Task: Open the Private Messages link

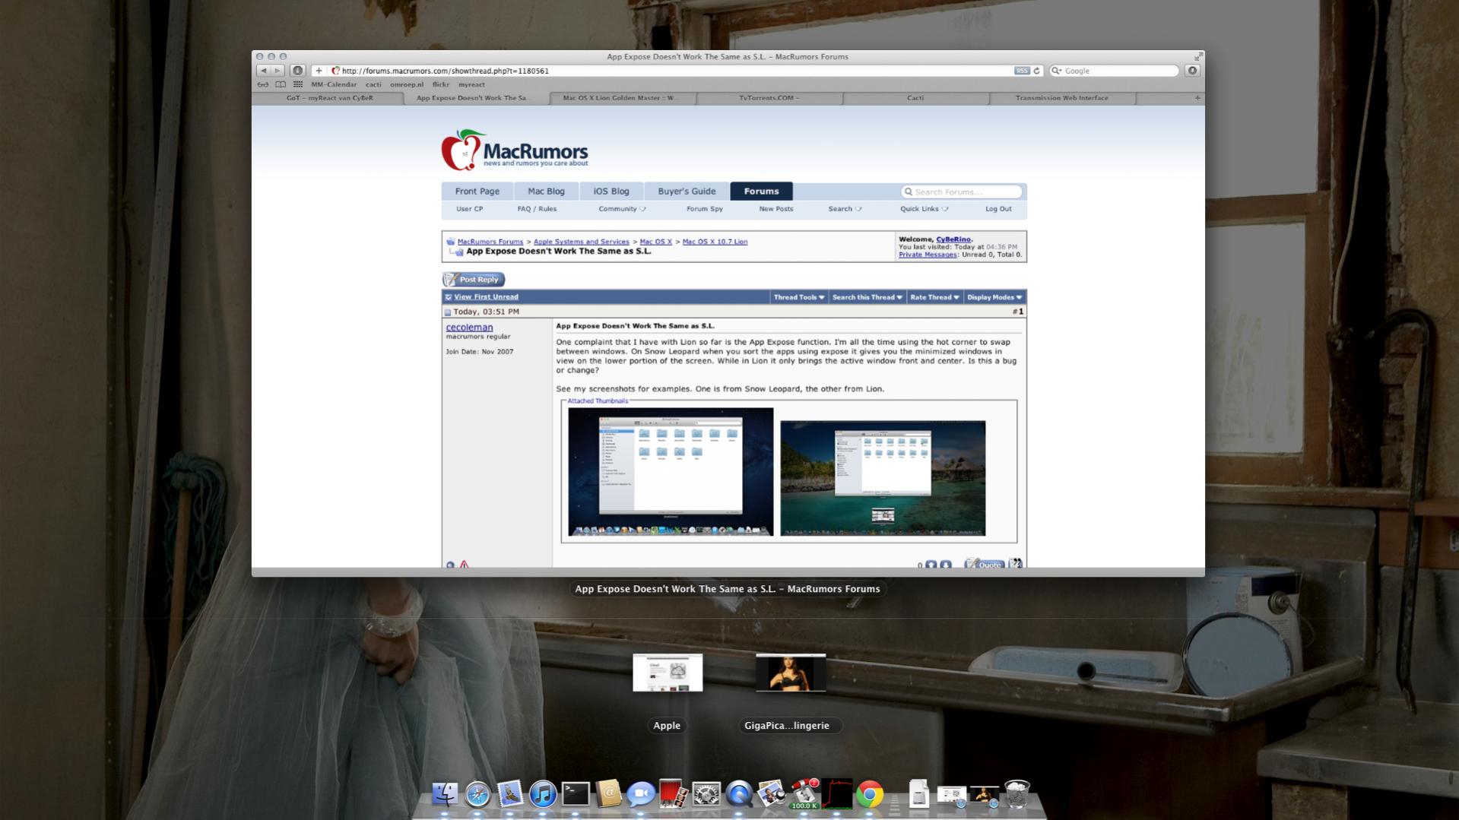Action: click(x=928, y=255)
